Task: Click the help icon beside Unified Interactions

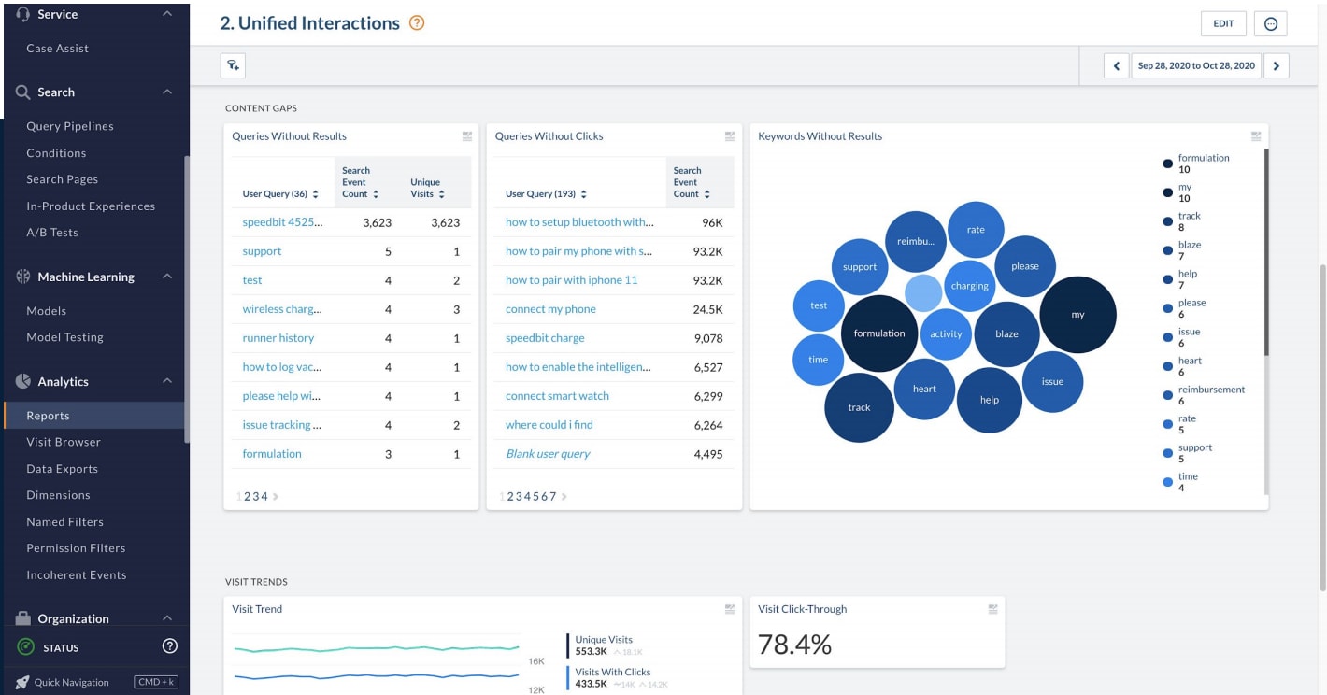Action: pyautogui.click(x=417, y=23)
